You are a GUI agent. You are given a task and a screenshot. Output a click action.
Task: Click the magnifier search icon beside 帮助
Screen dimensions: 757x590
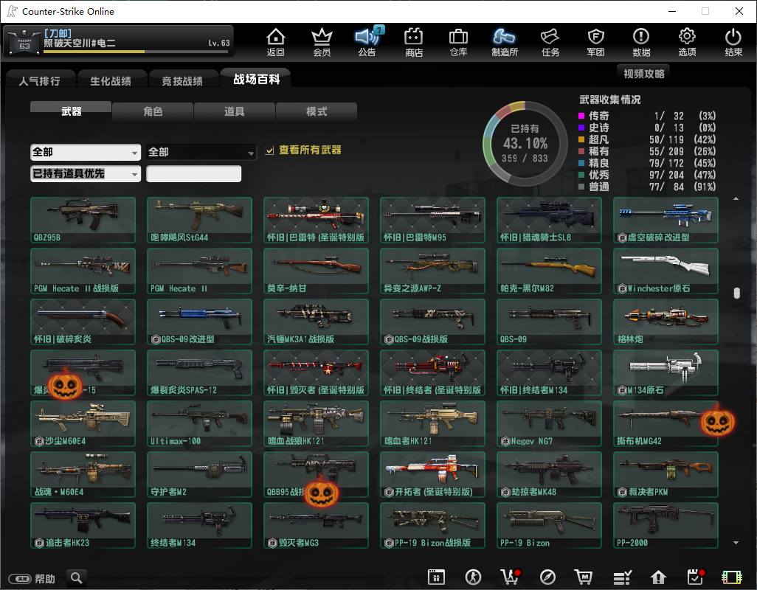tap(76, 577)
